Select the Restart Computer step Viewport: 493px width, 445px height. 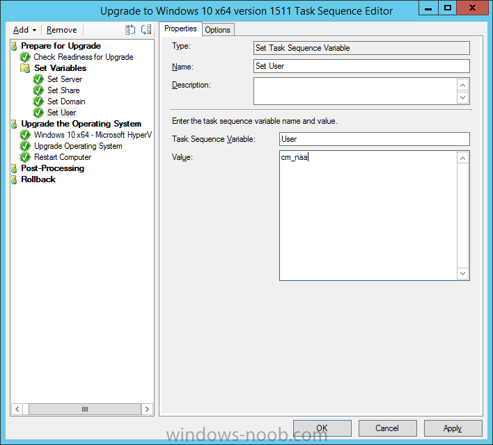click(63, 157)
